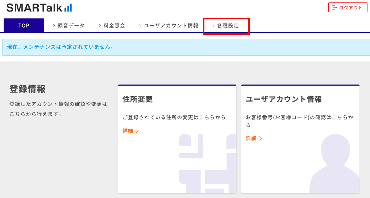Click the person silhouette in ユーザアカウント情報 card
Image resolution: width=370 pixels, height=198 pixels.
334,163
